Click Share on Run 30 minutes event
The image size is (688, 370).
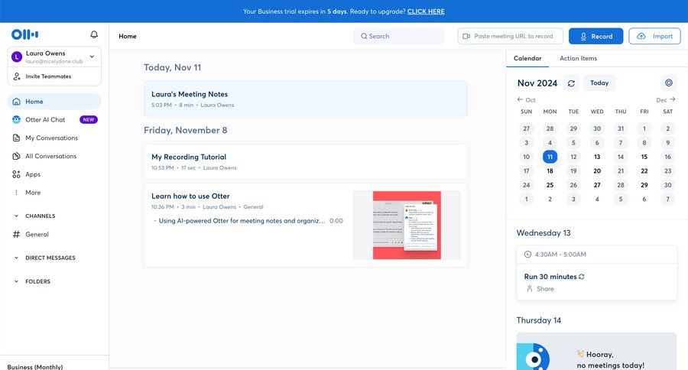click(x=545, y=289)
